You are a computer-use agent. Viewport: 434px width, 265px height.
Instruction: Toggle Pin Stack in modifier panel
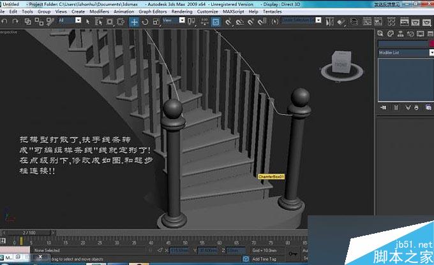[x=384, y=108]
